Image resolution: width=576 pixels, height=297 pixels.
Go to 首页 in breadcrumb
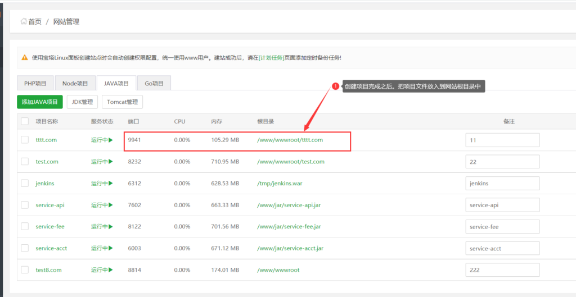pos(35,22)
